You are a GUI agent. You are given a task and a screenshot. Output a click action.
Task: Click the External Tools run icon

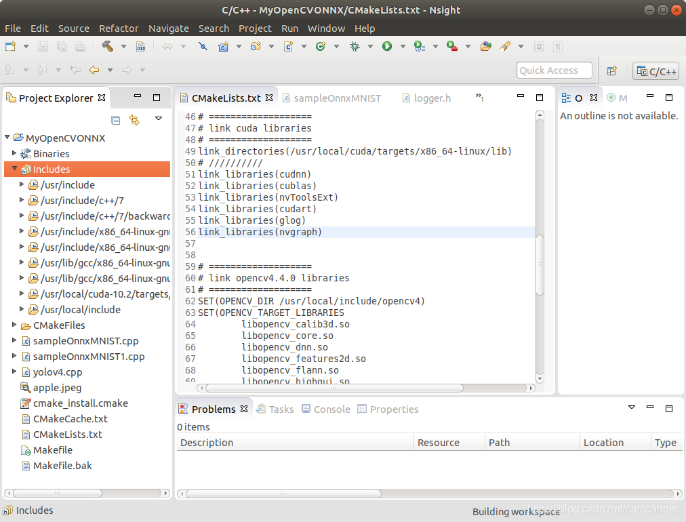click(x=452, y=46)
